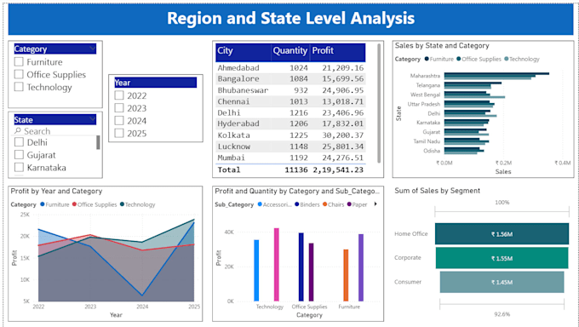The width and height of the screenshot is (579, 327).
Task: Click Chairs legend dot in Sub_Category legend
Action: pos(325,204)
